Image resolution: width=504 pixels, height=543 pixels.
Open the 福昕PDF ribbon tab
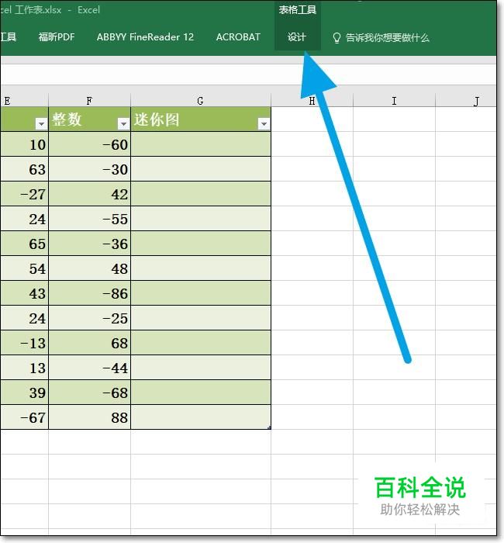(x=57, y=37)
